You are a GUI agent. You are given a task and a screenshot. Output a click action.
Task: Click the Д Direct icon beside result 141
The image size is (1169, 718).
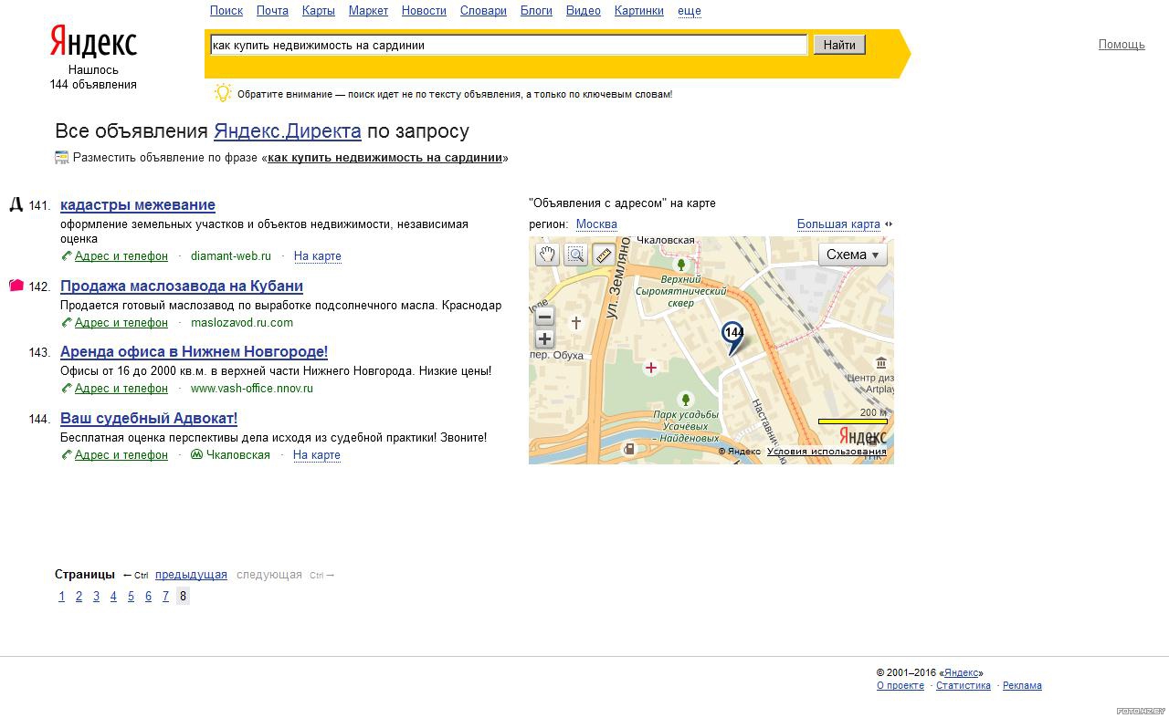point(16,204)
